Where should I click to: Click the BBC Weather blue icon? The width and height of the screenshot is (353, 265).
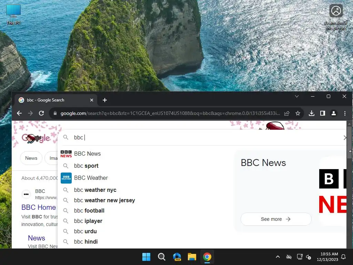click(x=66, y=178)
